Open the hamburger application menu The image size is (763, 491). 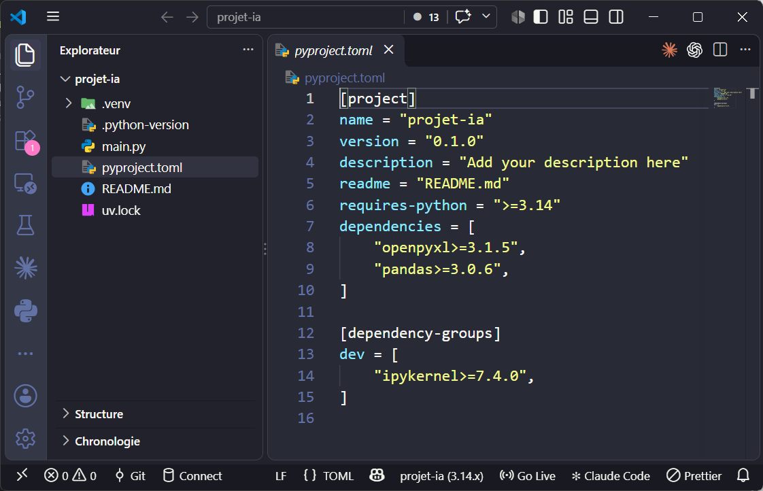click(x=53, y=17)
